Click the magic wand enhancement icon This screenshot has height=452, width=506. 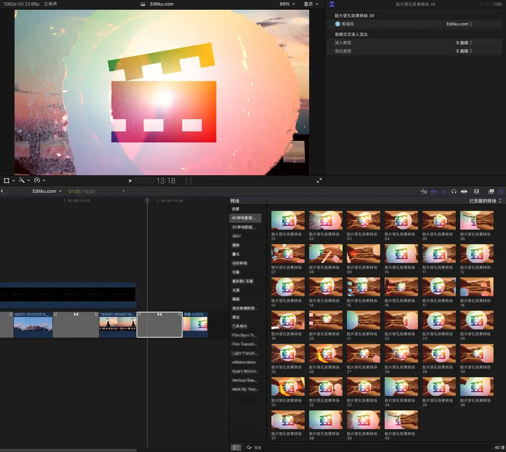(22, 181)
